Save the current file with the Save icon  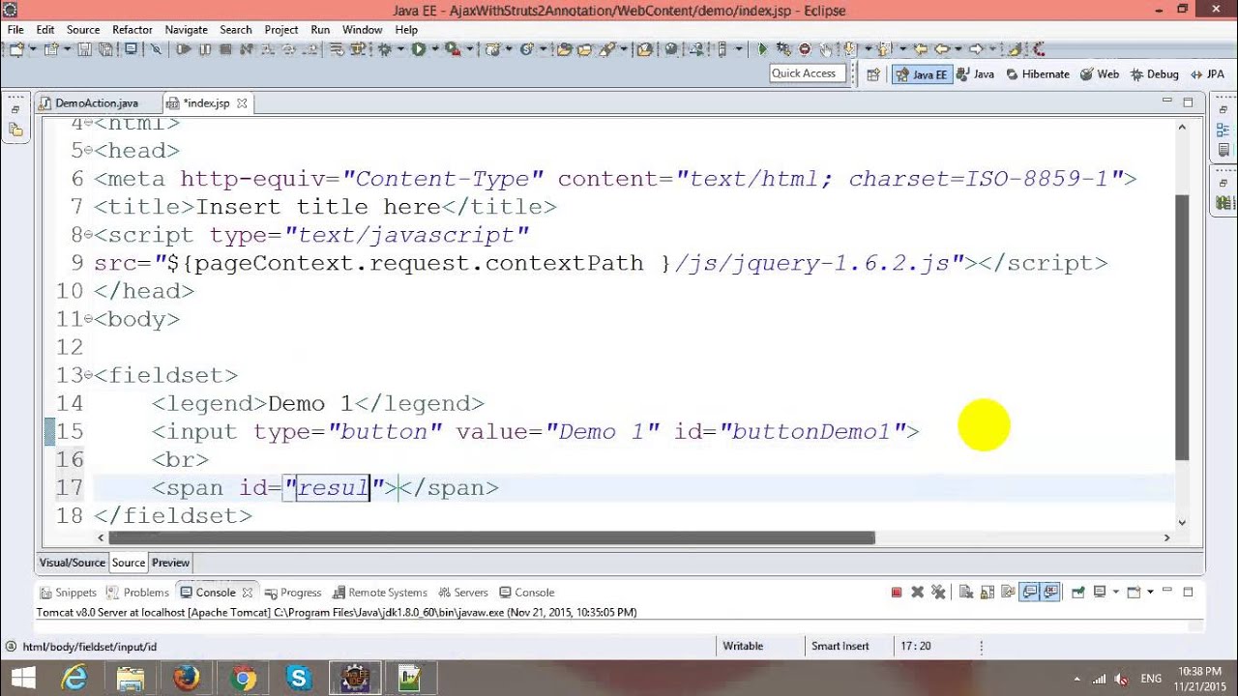click(85, 48)
